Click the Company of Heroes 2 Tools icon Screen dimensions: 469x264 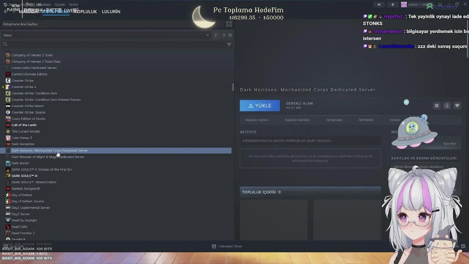point(8,55)
